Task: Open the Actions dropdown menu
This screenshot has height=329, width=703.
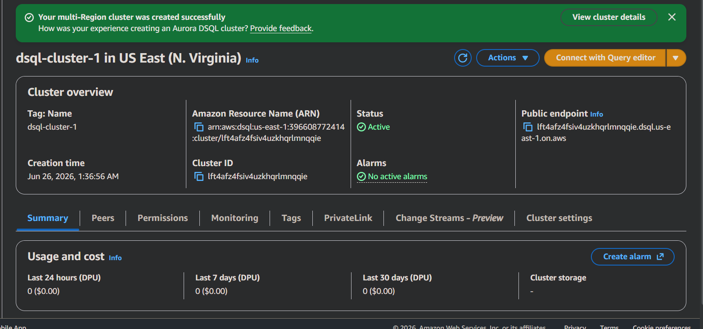Action: point(508,58)
